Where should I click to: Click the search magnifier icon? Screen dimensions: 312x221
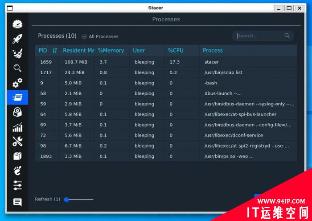(287, 36)
